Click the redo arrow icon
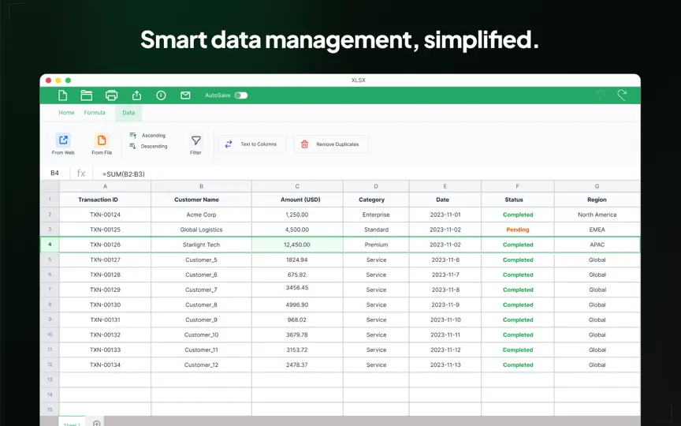This screenshot has height=426, width=681. (x=622, y=95)
